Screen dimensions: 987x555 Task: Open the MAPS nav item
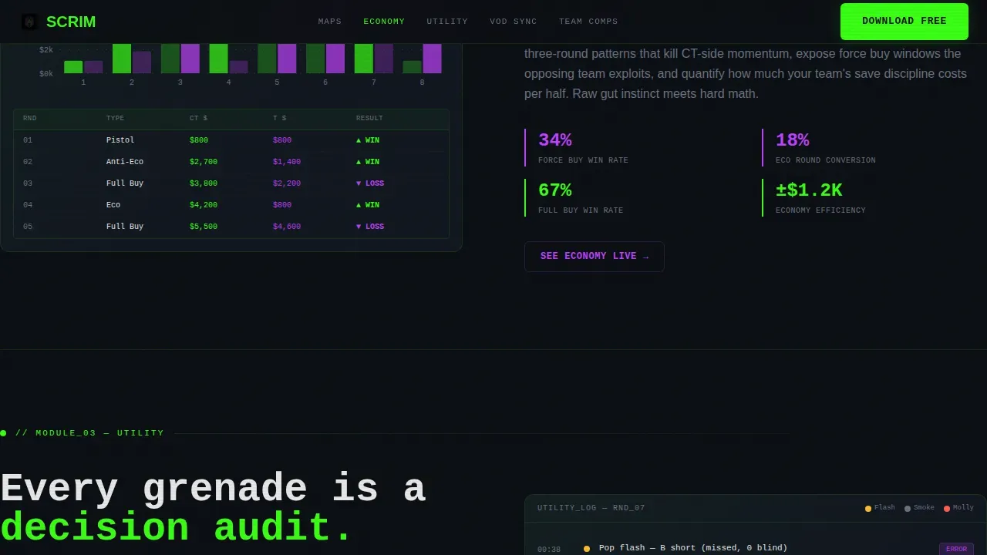[x=330, y=22]
